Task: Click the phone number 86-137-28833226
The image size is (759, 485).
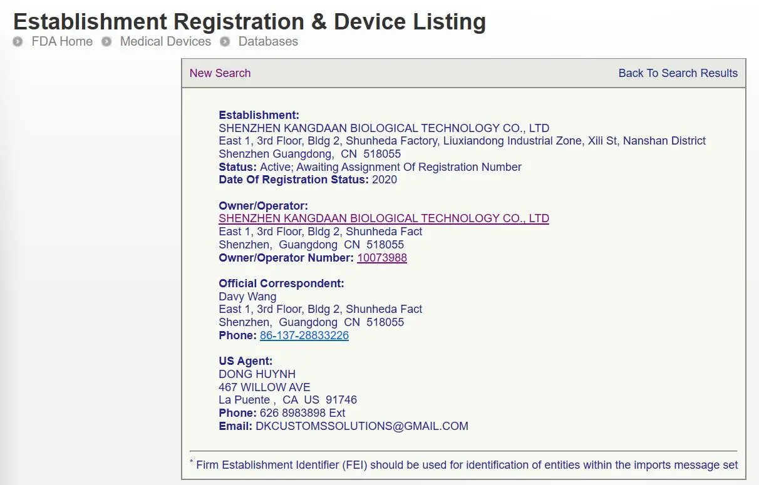Action: (304, 335)
